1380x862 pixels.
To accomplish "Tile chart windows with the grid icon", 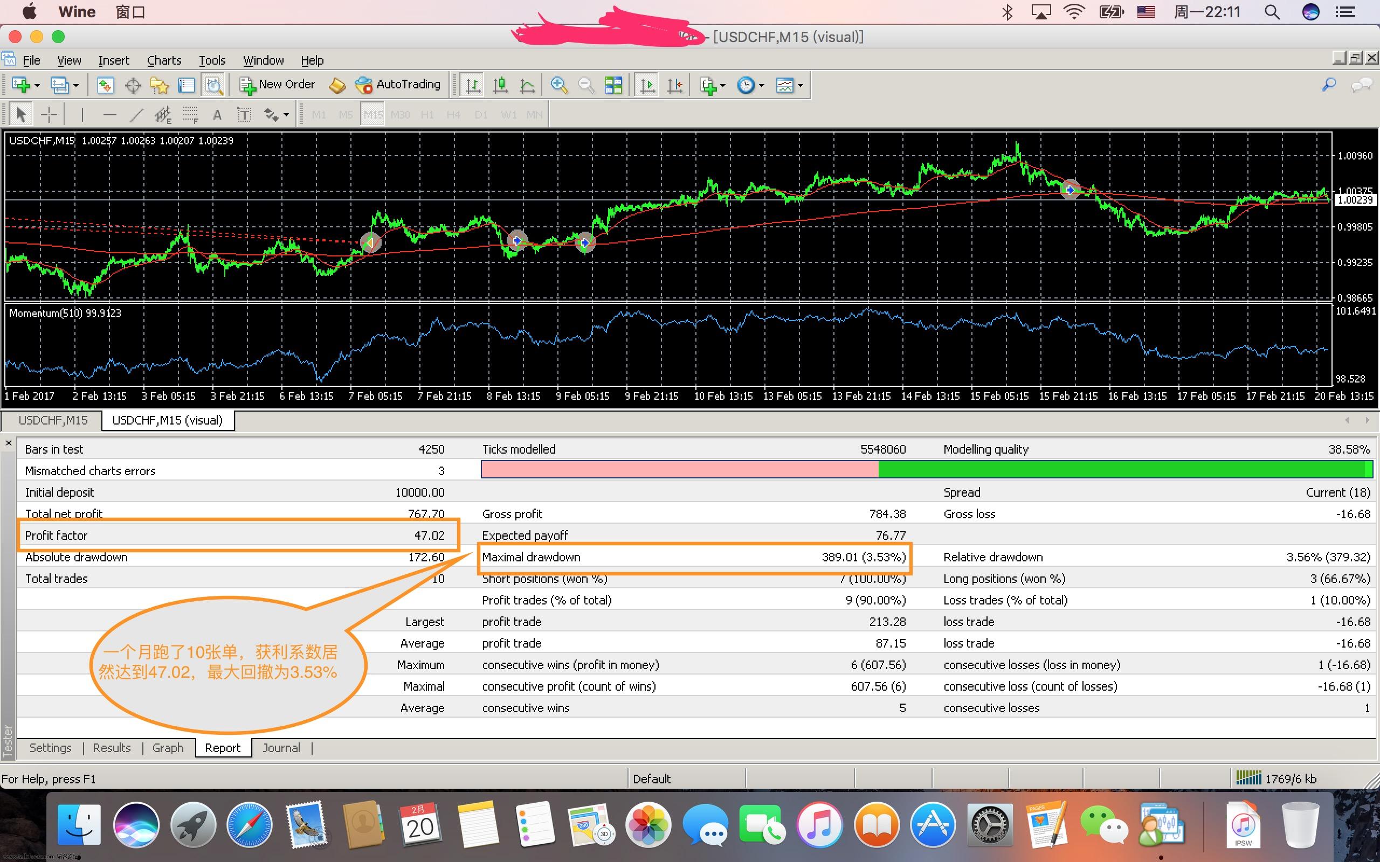I will [x=613, y=85].
